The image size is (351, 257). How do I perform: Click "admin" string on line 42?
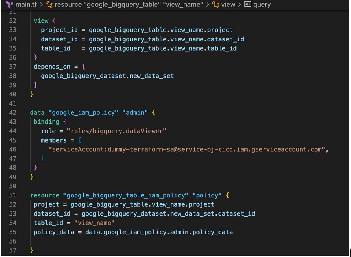[135, 113]
